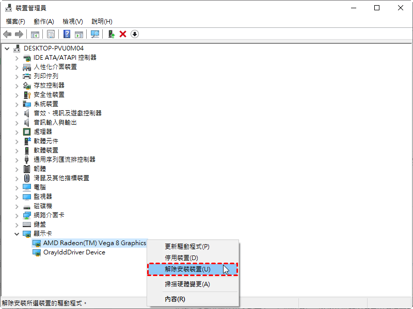Expand the 網路介面卡 category
The height and width of the screenshot is (309, 413).
[x=17, y=215]
